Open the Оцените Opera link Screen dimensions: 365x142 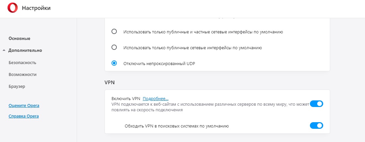click(x=24, y=106)
